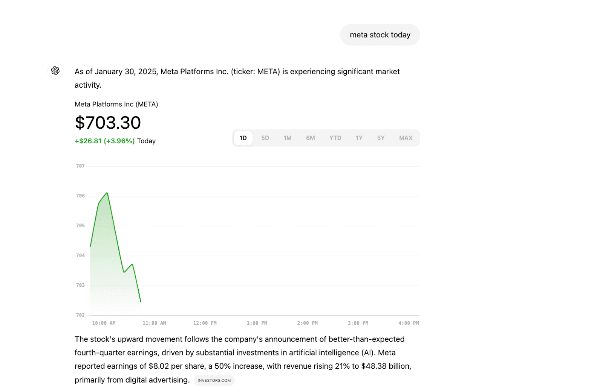Show the MAX time range chart

pos(406,138)
